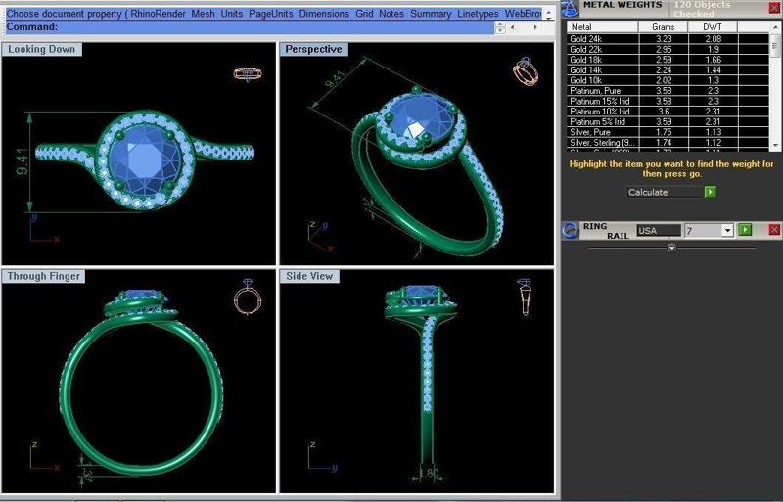Select the Gold 18k row
Viewport: 783px width, 502px height.
click(668, 60)
